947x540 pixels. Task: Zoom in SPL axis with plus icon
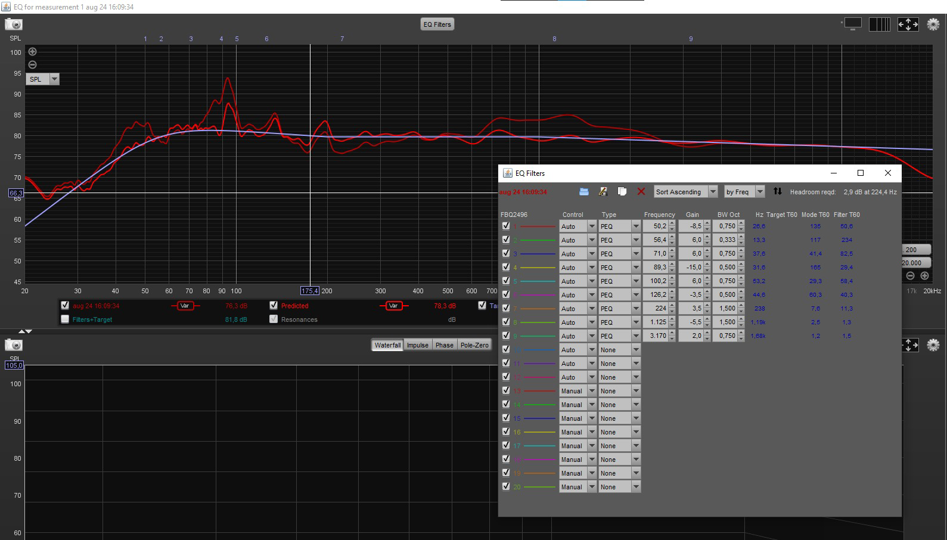(33, 52)
